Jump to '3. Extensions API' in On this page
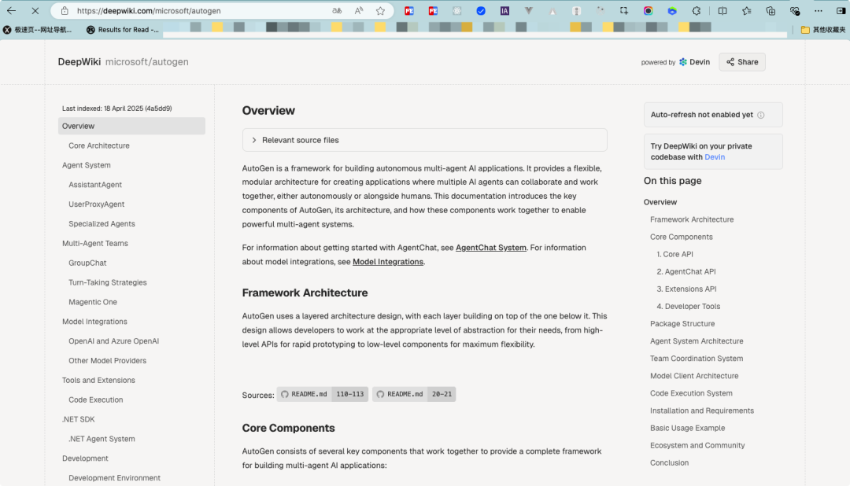The height and width of the screenshot is (486, 850). click(687, 289)
